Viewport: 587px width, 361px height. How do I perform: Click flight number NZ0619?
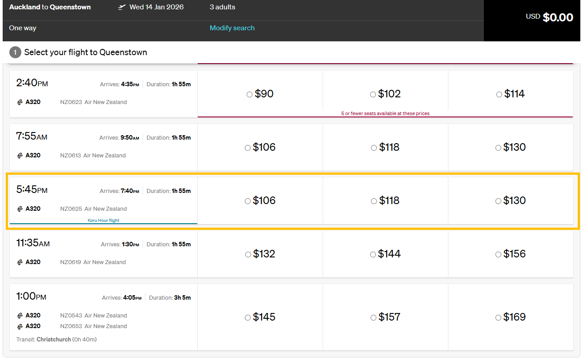click(x=71, y=262)
